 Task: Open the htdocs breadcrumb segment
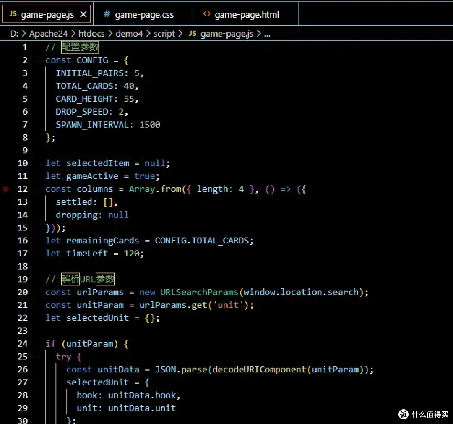pos(91,34)
